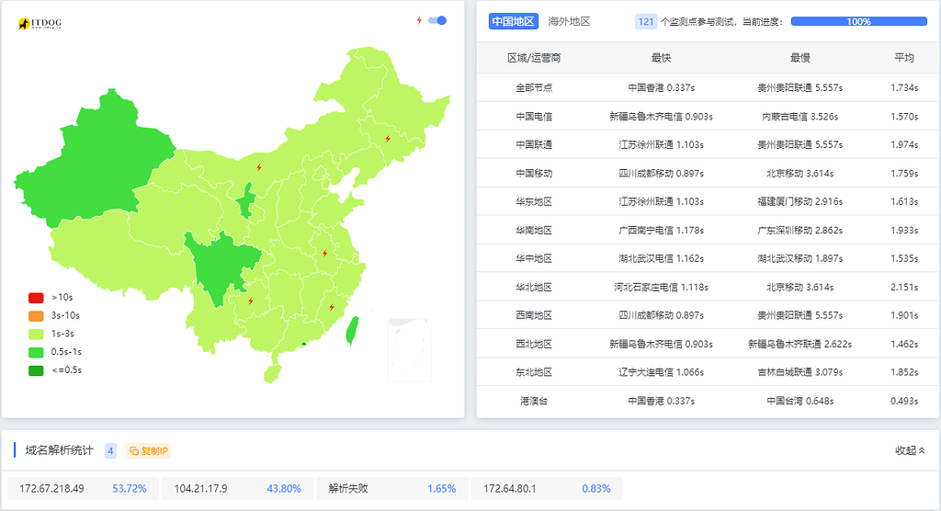Select the 华南地区 row
Viewport: 941px width, 511px height.
[709, 230]
